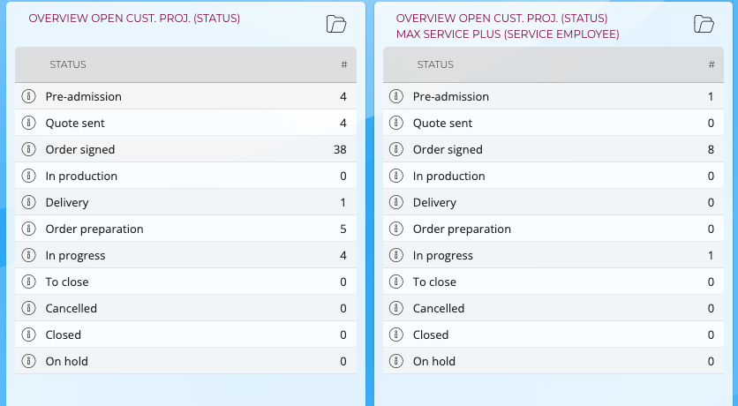Select Order preparation label in Max Service panel
Viewport: 738px width, 406px height.
(x=462, y=229)
